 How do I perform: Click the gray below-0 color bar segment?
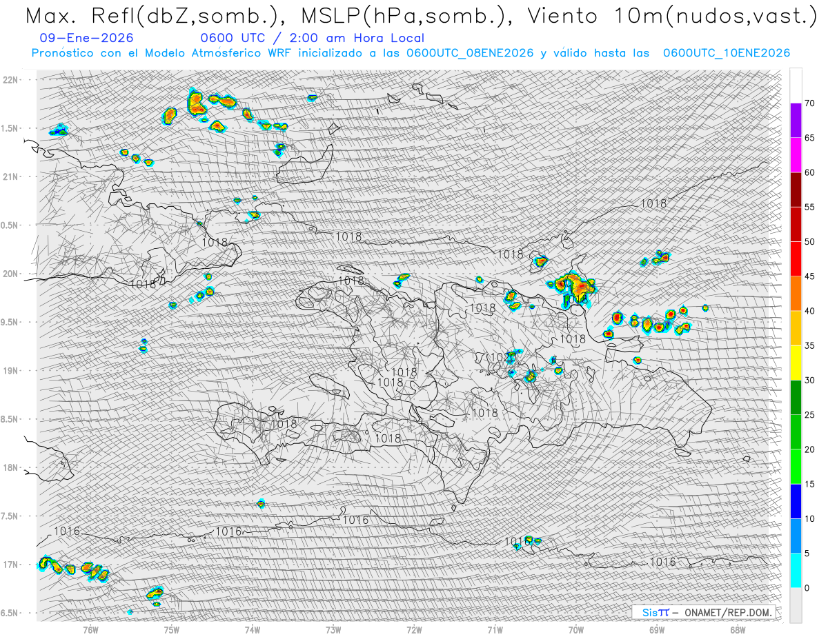pos(796,605)
